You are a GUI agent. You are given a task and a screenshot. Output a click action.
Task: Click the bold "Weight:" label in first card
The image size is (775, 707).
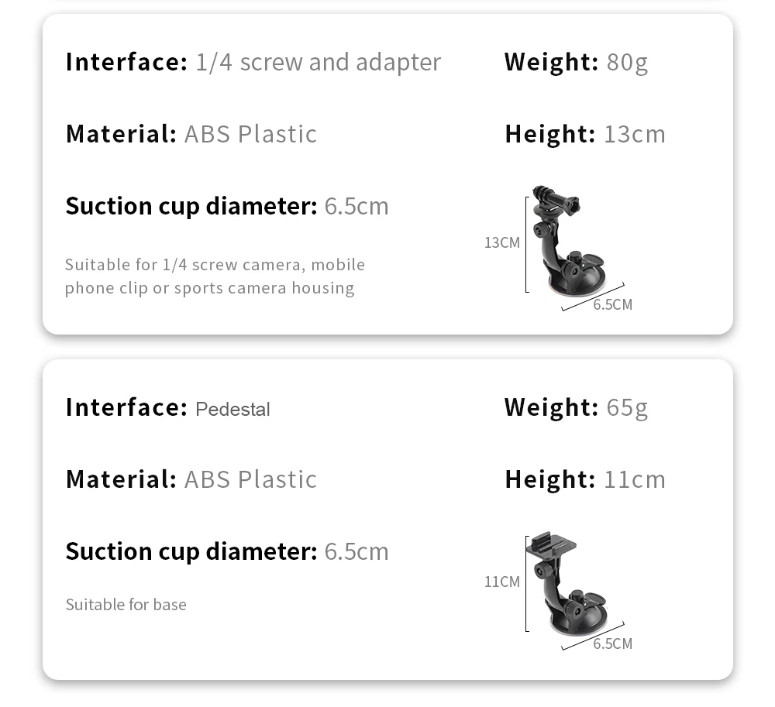point(551,63)
